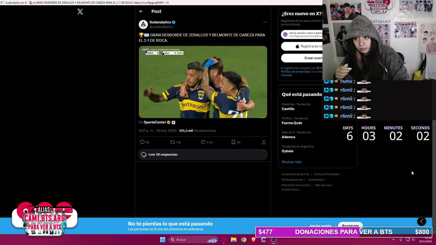Image resolution: width=436 pixels, height=245 pixels.
Task: Click the ¿Eres nuevo en X? heading
Action: coord(302,14)
